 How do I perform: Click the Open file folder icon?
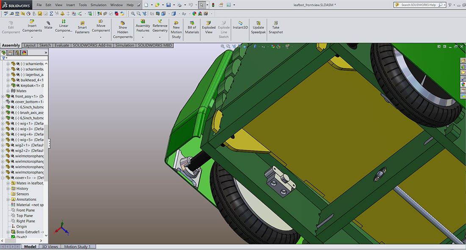157,5
